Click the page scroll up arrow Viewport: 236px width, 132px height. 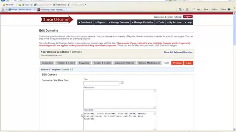[x=235, y=14]
